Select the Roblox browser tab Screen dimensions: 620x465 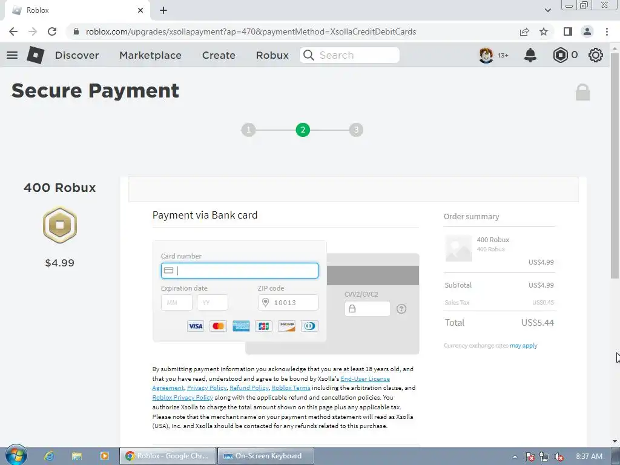point(77,10)
